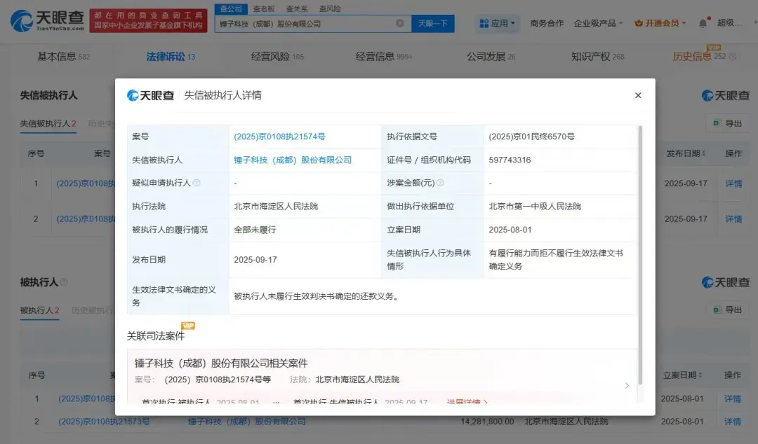Expand related case card right chevron

pos(627,385)
